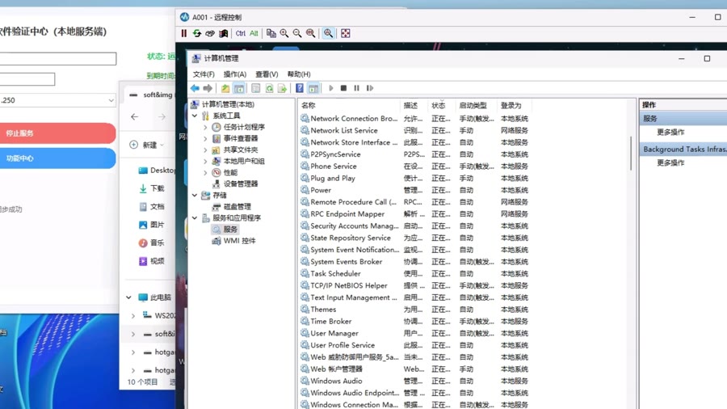Screen dimensions: 727x409
Task: Open the 查看(V) menu
Action: point(267,74)
